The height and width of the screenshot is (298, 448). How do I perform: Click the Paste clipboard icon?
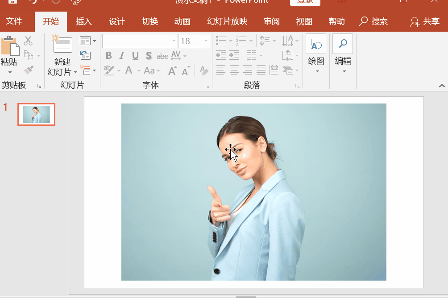(10, 46)
